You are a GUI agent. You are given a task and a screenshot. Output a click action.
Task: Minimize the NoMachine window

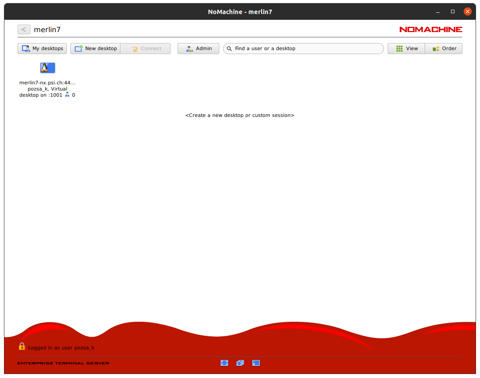[438, 11]
